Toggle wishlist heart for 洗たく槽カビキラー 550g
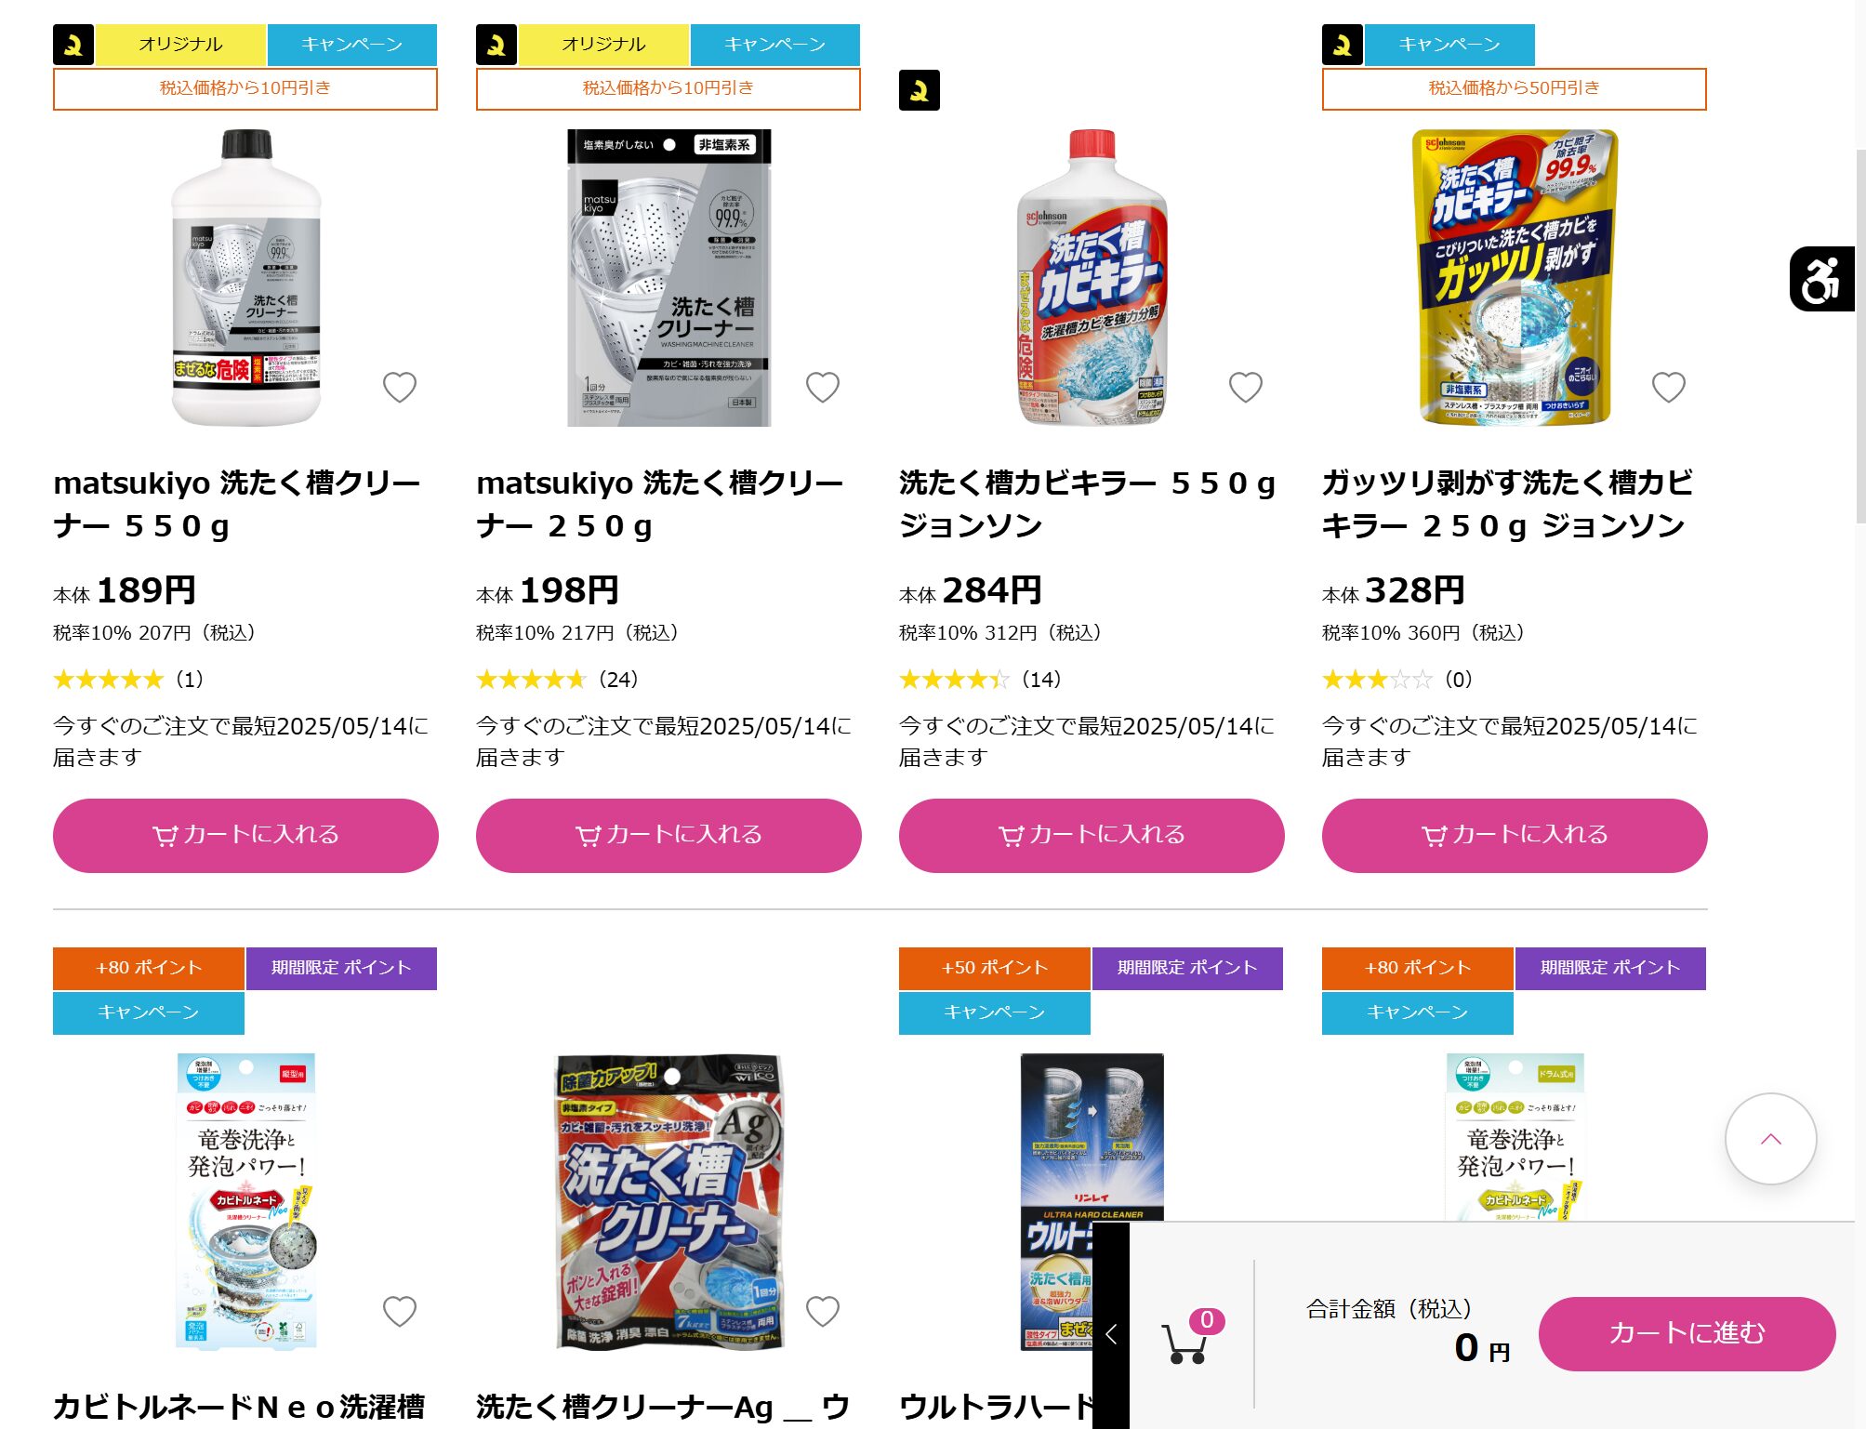 click(x=1246, y=387)
